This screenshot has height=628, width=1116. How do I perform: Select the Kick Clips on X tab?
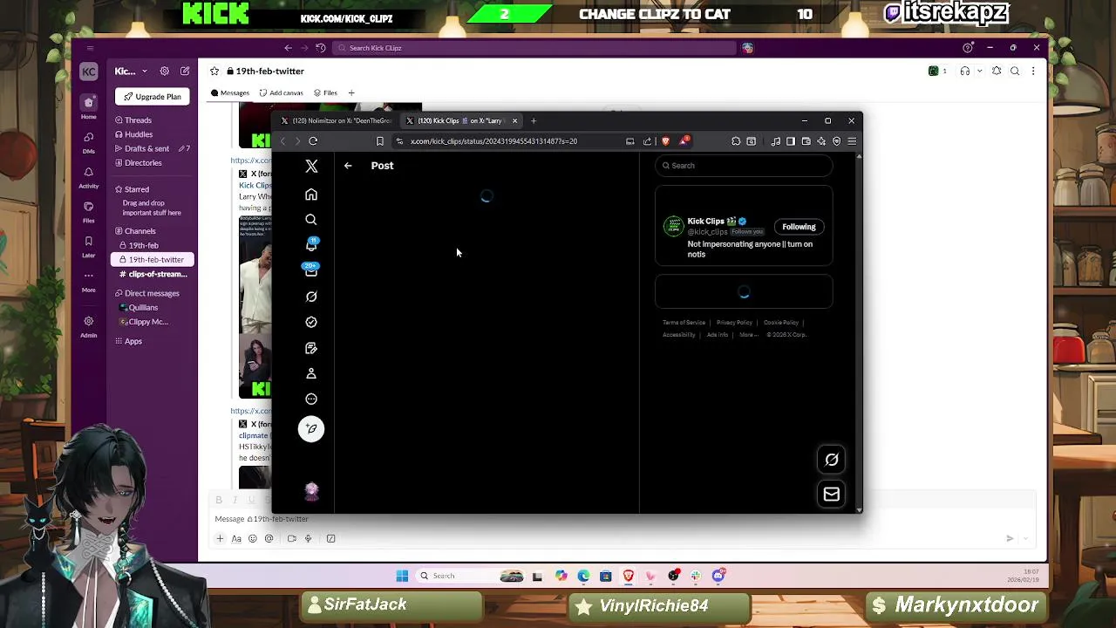click(x=459, y=121)
